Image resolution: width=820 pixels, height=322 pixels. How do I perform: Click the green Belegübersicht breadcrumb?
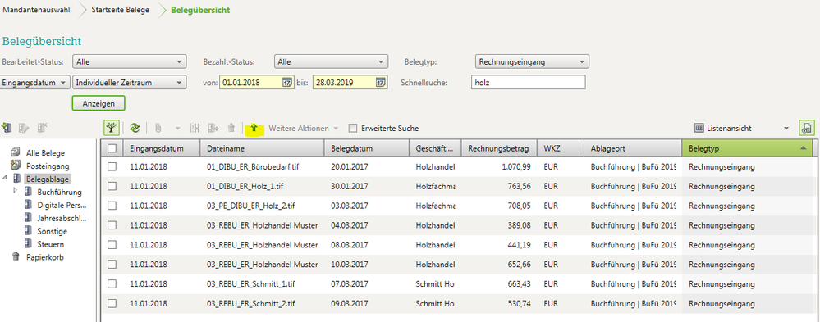(x=200, y=10)
